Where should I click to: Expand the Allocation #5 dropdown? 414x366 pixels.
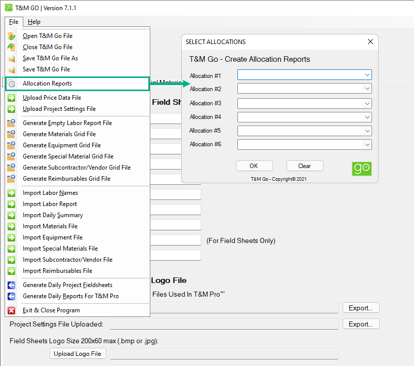point(367,131)
